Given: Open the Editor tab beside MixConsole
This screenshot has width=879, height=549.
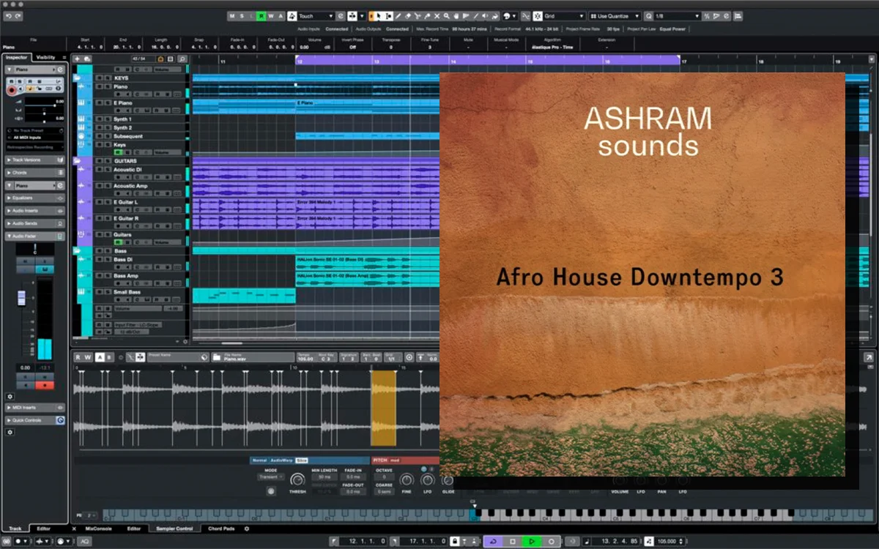Looking at the screenshot, I should click(x=134, y=529).
